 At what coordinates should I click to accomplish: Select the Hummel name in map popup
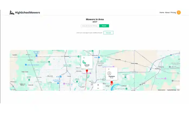(87, 65)
